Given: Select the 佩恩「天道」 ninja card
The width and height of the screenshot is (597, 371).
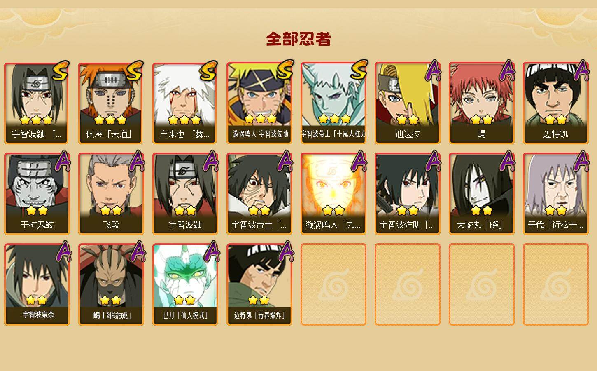Looking at the screenshot, I should (x=111, y=103).
